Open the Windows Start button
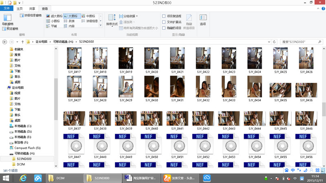This screenshot has height=183, width=326. [6, 178]
